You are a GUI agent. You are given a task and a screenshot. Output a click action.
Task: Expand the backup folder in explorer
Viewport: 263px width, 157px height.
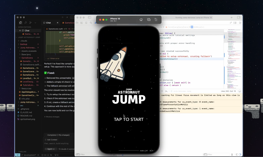tap(24, 44)
